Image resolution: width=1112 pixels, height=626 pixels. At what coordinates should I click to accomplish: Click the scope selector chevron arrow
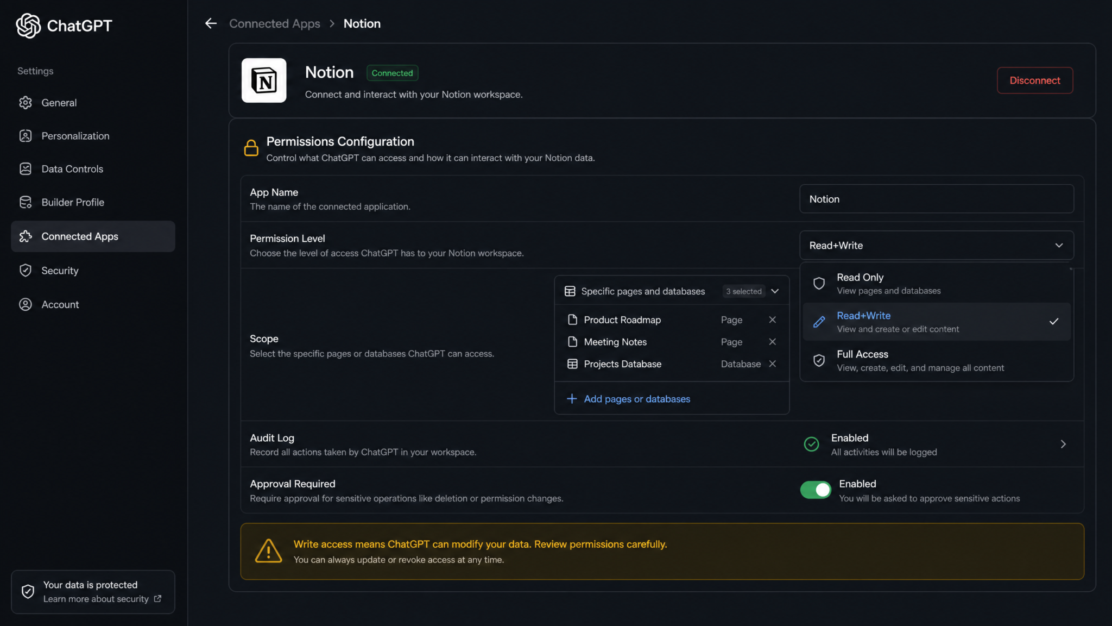tap(775, 291)
